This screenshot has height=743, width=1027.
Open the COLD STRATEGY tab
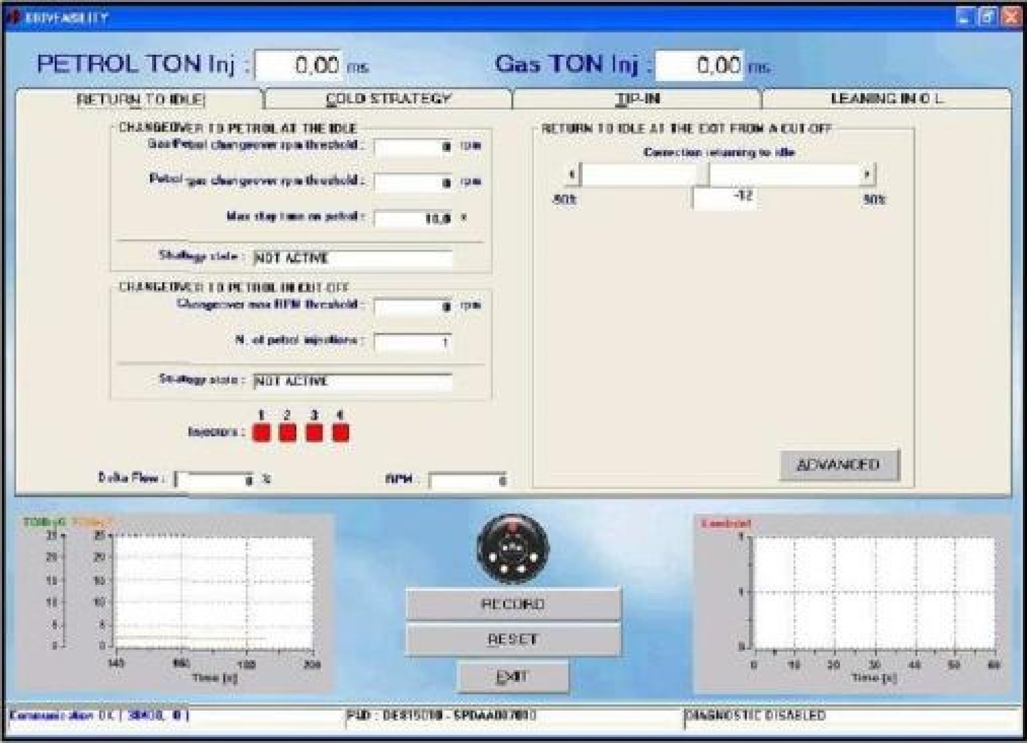tap(388, 99)
